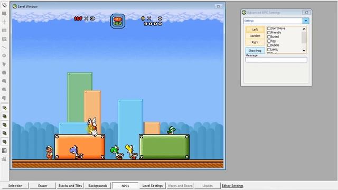Select the NPCs tab
Viewport: 338px width, 190px height.
tap(125, 186)
